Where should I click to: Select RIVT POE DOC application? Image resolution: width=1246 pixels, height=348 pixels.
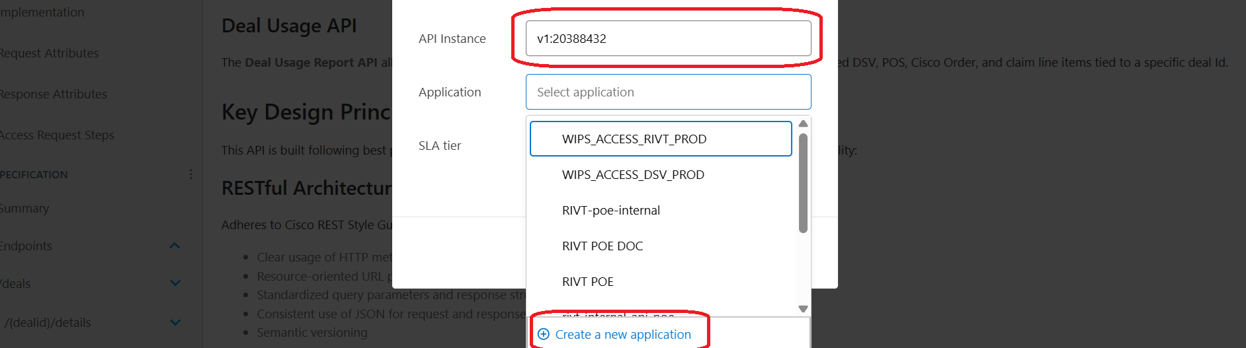click(661, 246)
